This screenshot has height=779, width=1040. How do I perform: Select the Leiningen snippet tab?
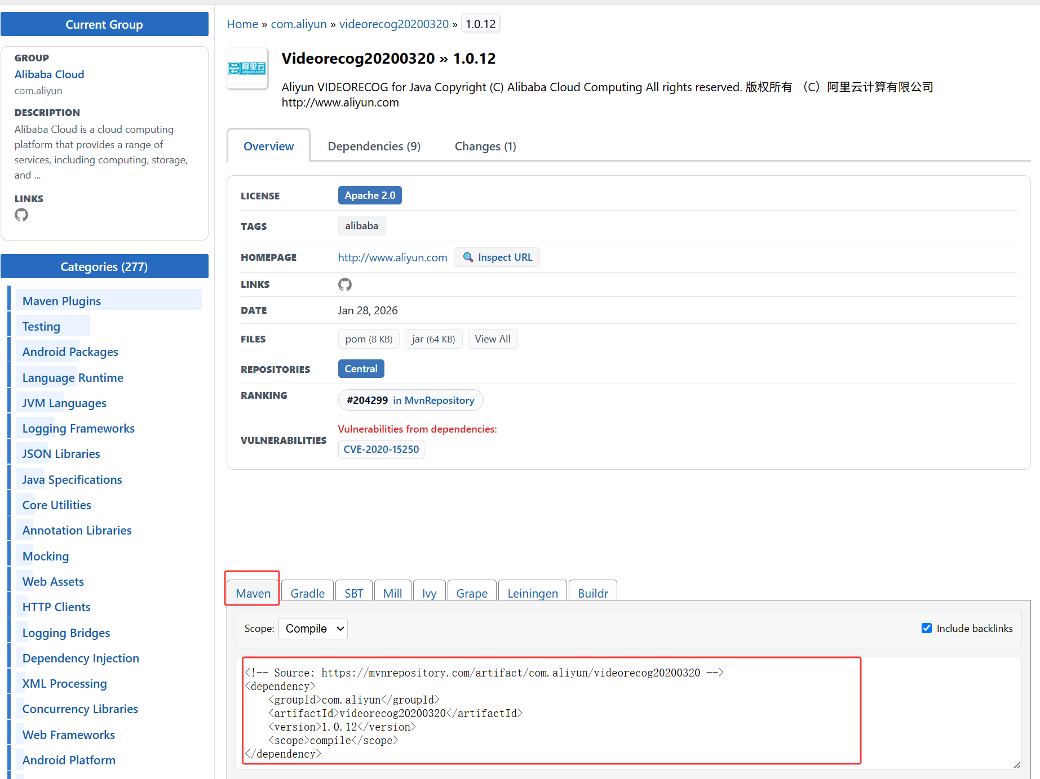pyautogui.click(x=533, y=593)
